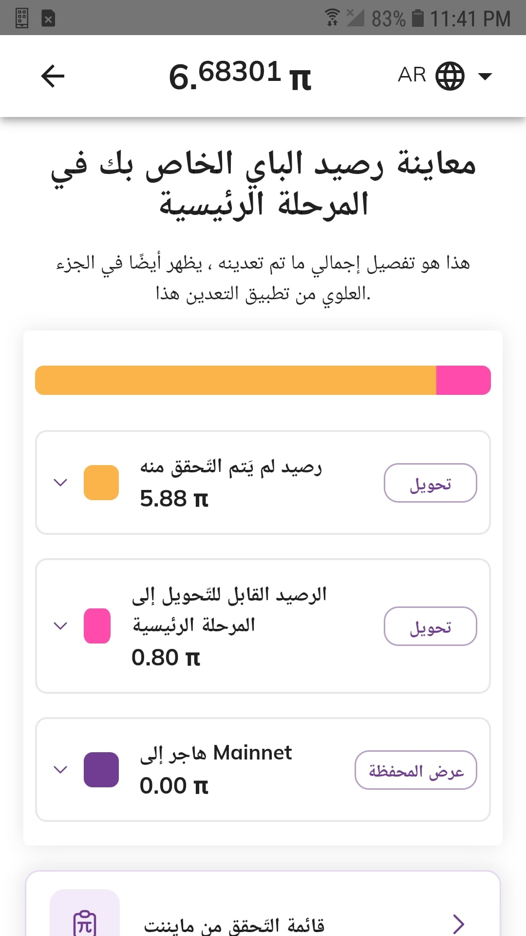Tap the battery indicator in status bar
The image size is (526, 936).
[418, 19]
